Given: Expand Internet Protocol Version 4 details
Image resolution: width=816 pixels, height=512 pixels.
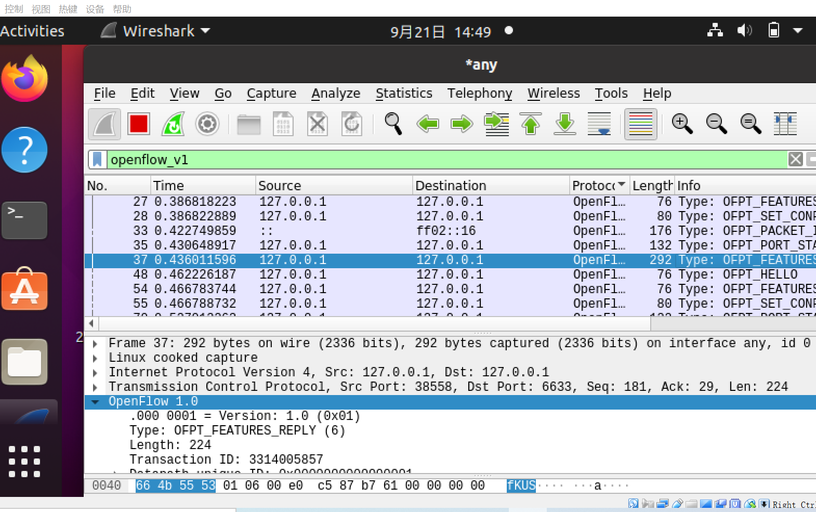Looking at the screenshot, I should pos(95,373).
